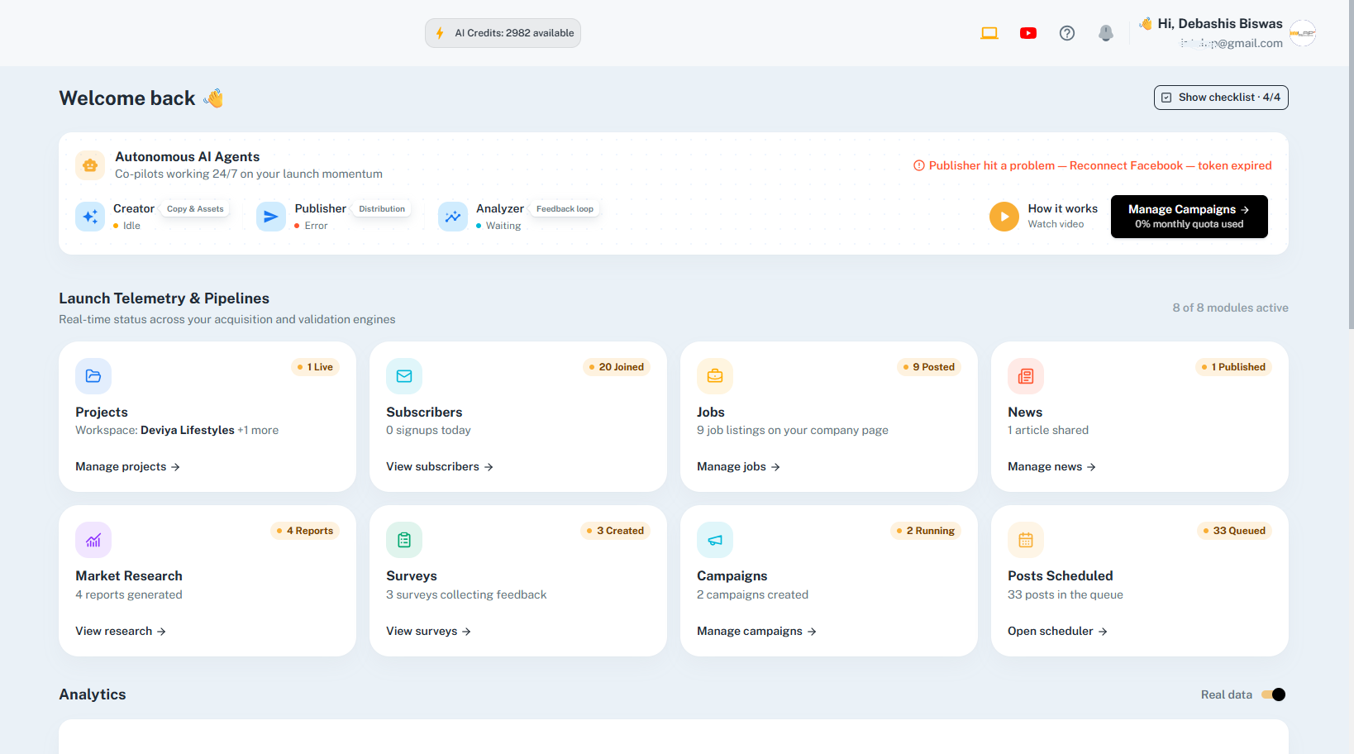
Task: Open the notifications bell icon
Action: (x=1105, y=33)
